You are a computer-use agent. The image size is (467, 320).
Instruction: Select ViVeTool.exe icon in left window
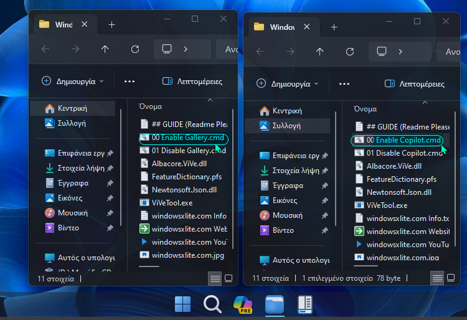144,203
